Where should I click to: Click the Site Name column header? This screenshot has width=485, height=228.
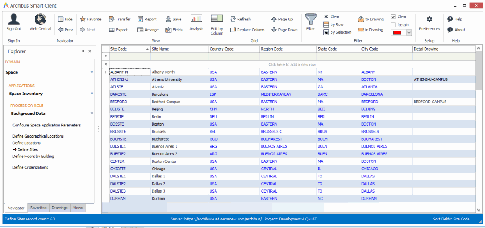160,49
